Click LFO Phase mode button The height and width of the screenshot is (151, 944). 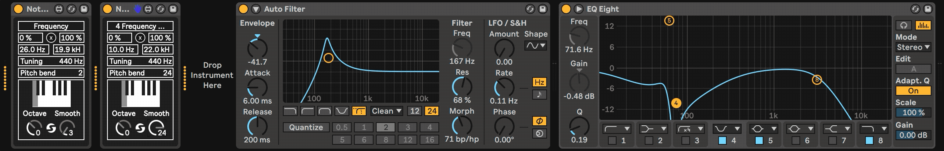pos(539,121)
